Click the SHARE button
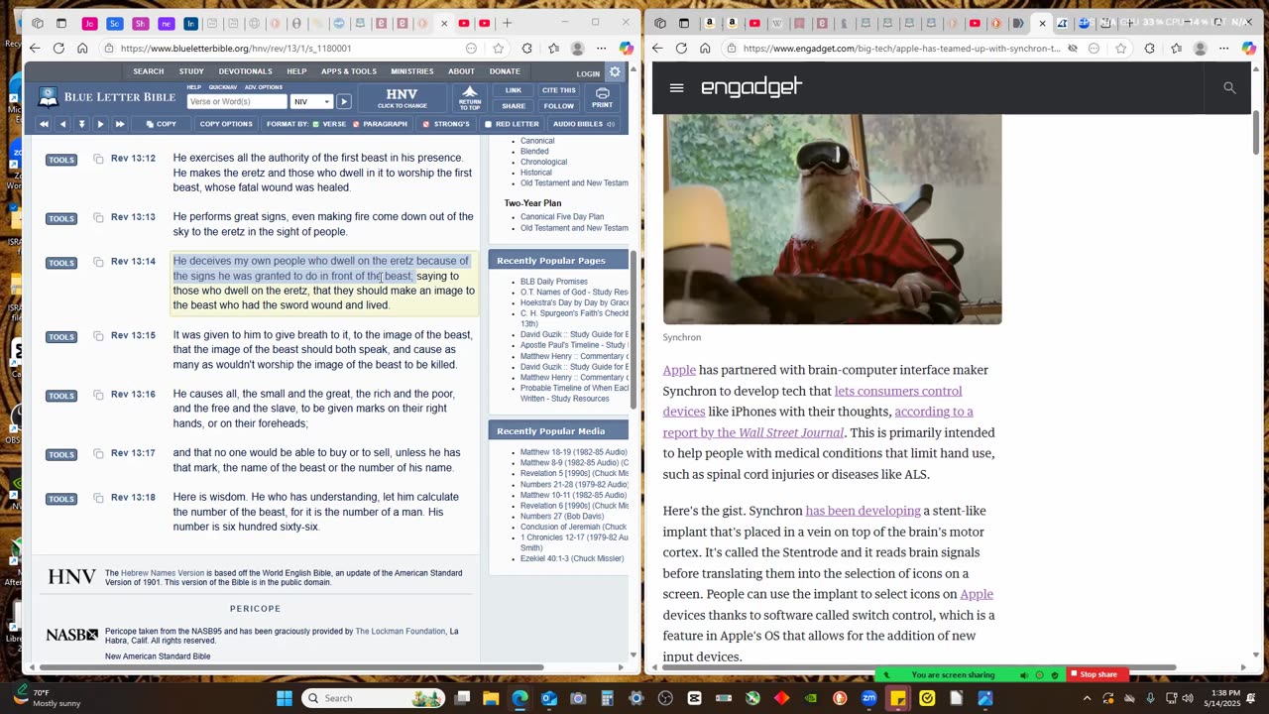This screenshot has height=714, width=1269. click(514, 106)
